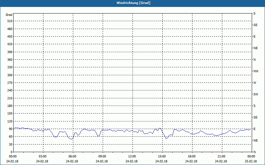Click the "24.02.18" date under 12:00
Image resolution: width=265 pixels, height=165 pixels.
132,161
